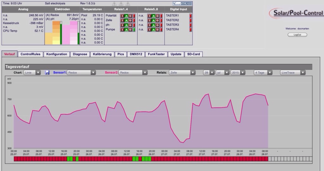This screenshot has height=171, width=324.
Task: Open the month dropdown showing jul
Action: coord(222,73)
